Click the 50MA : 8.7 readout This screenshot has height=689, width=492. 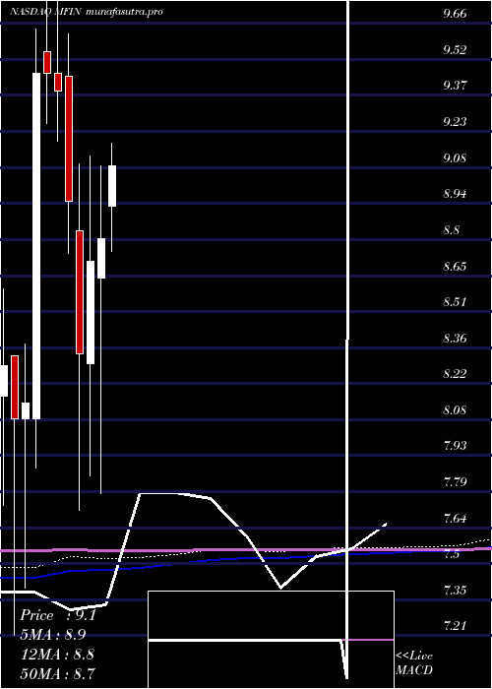pos(58,673)
